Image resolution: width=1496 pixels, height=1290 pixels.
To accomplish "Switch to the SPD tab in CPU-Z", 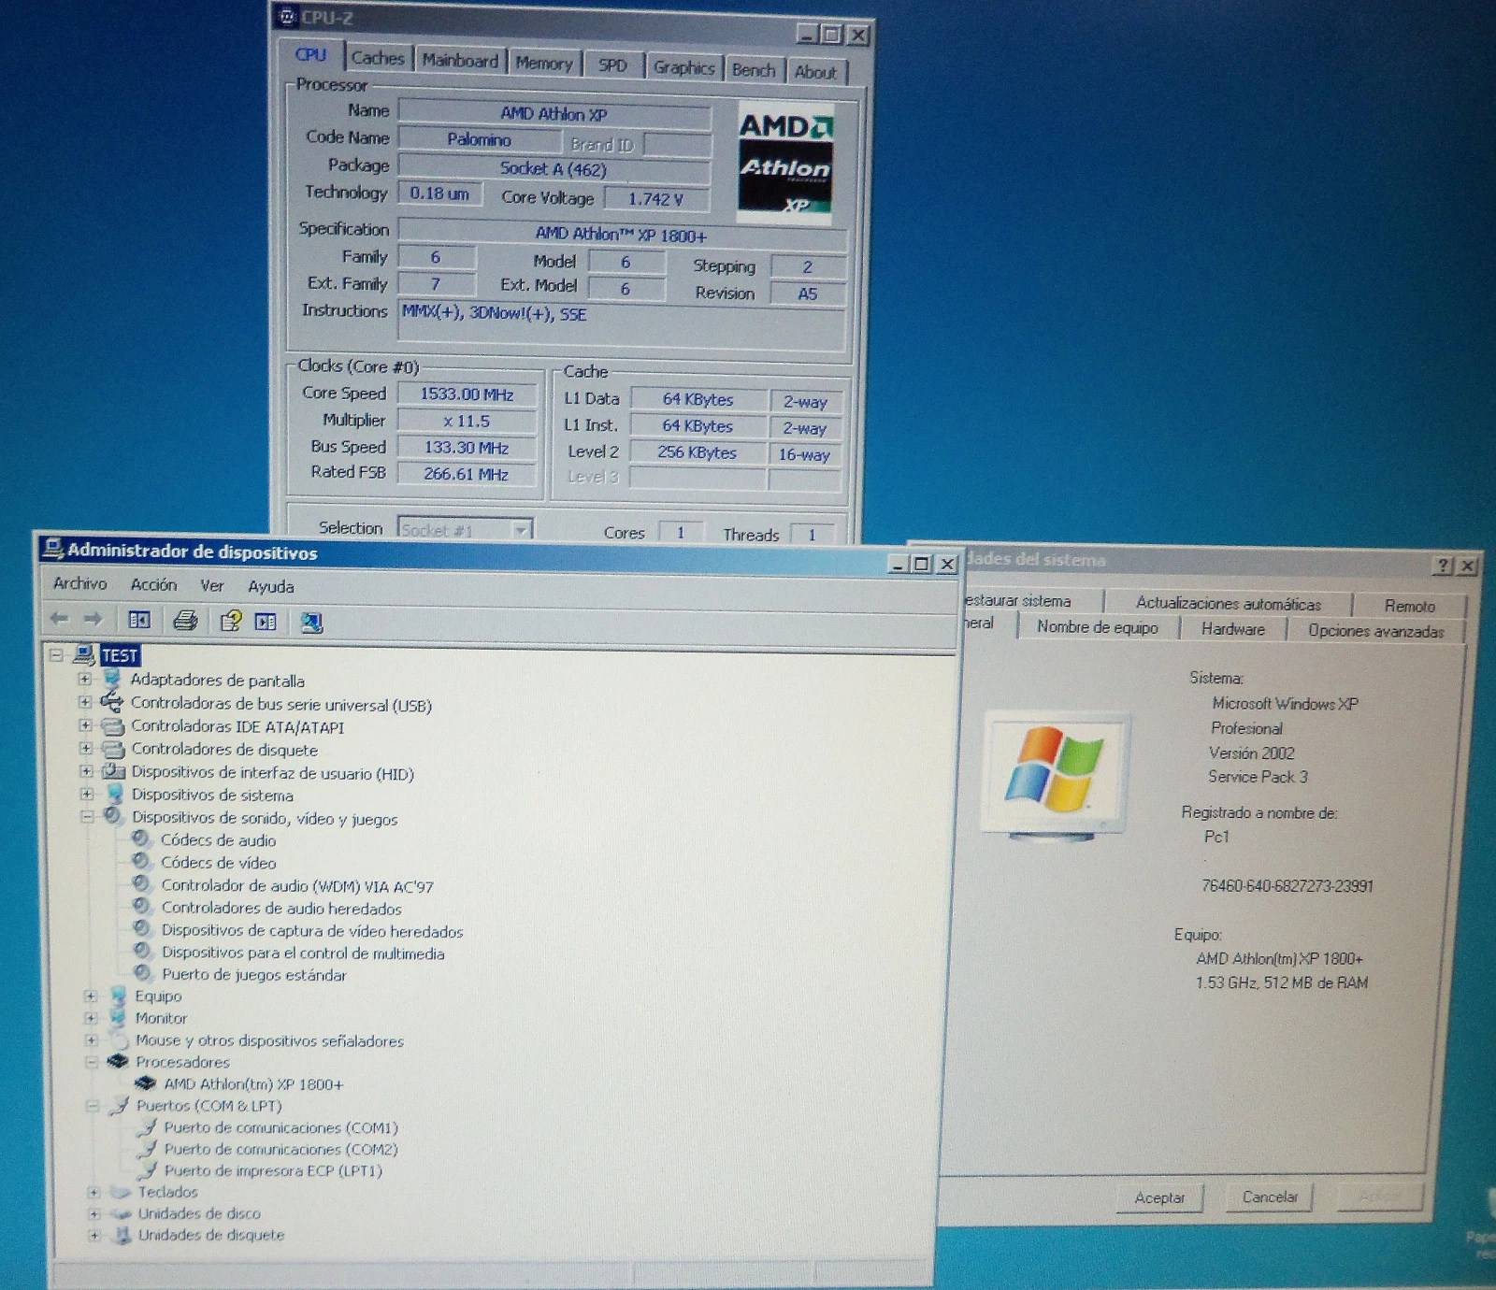I will pos(613,65).
